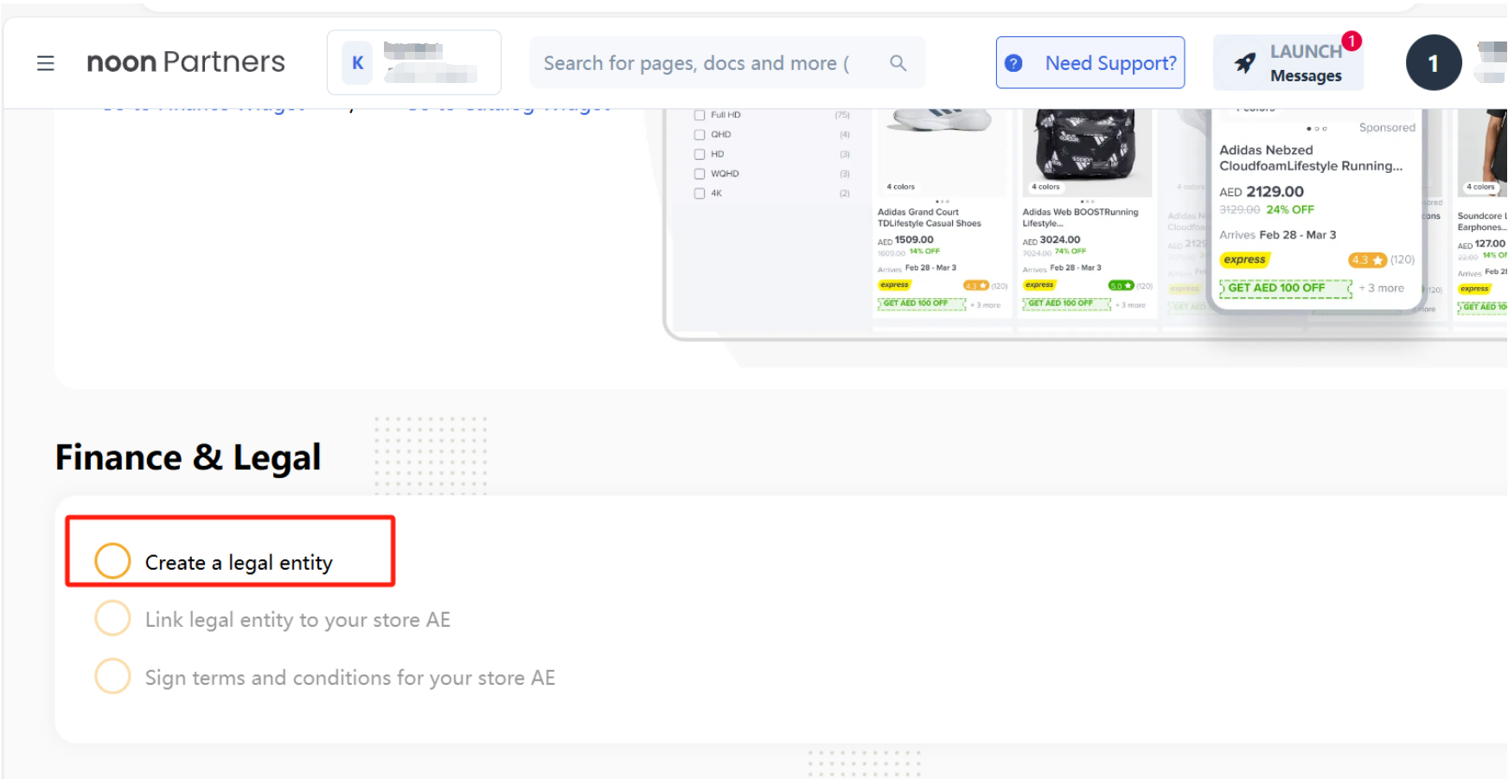Select the Create a legal entity step
Screen dimensions: 1508x779
coord(238,562)
